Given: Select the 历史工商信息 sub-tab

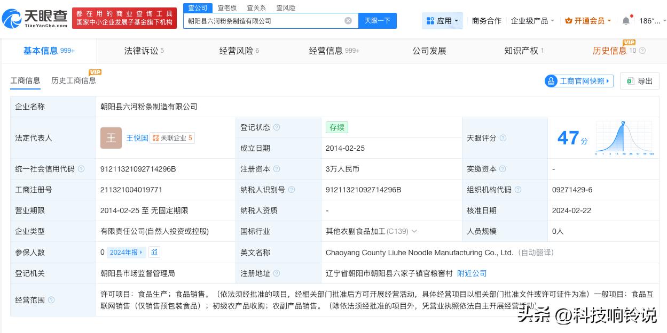Looking at the screenshot, I should pos(74,80).
